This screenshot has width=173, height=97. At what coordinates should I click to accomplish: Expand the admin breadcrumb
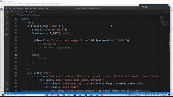[x=13, y=15]
